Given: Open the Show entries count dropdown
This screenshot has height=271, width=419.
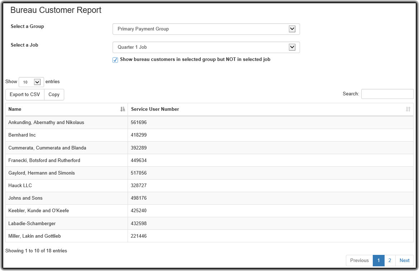Looking at the screenshot, I should (31, 82).
